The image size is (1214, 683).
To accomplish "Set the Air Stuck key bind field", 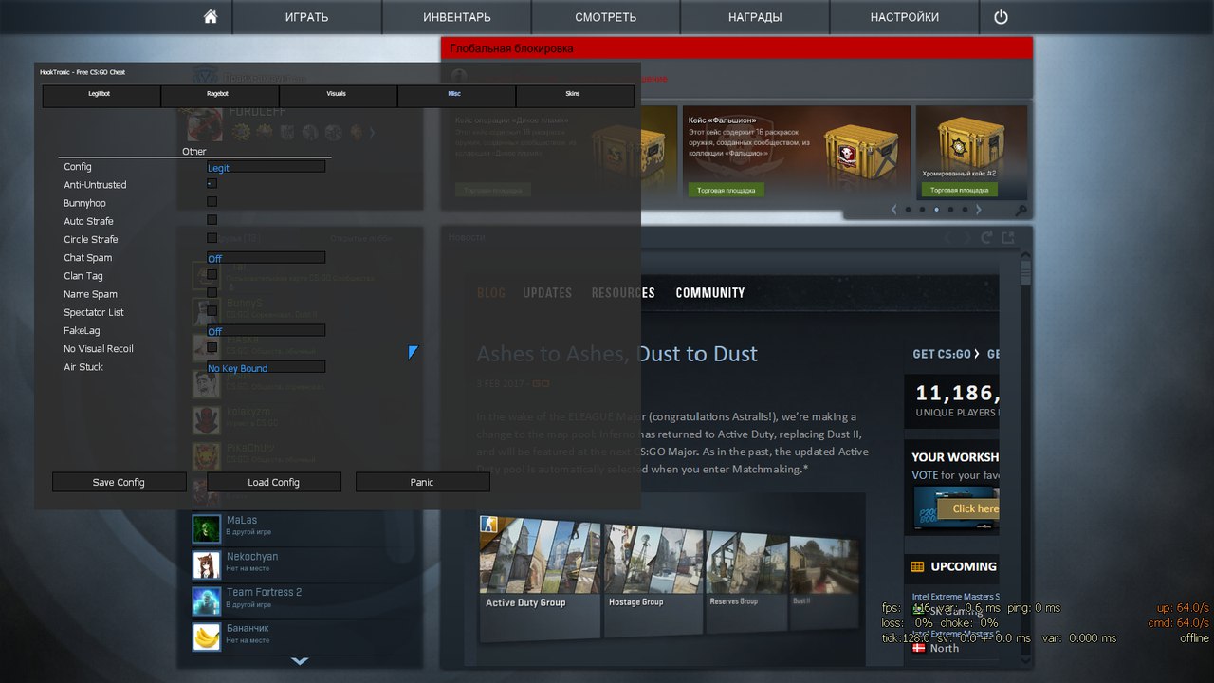I will [x=266, y=367].
